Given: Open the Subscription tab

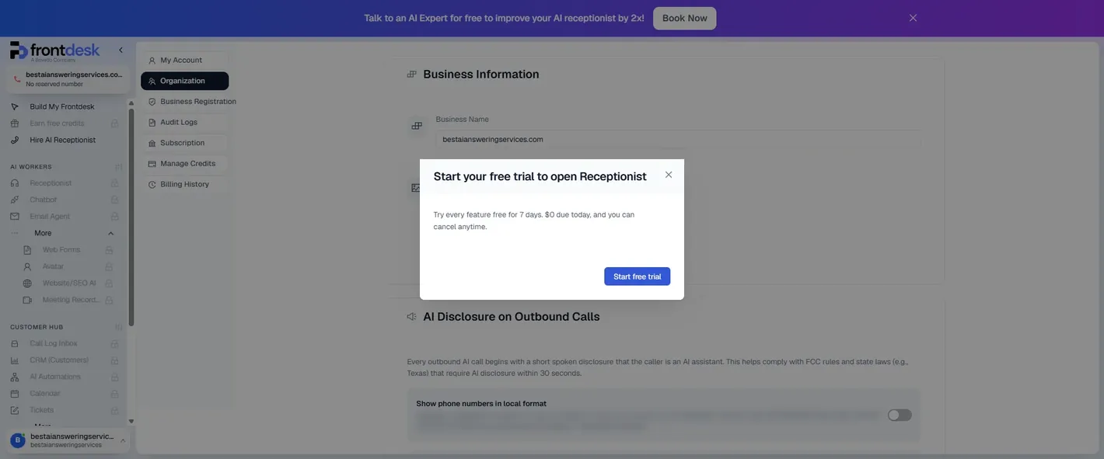Looking at the screenshot, I should click(184, 143).
